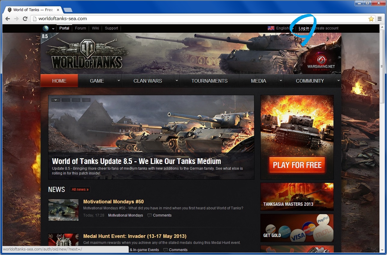Expand the GAME menu arrow
This screenshot has width=387, height=255.
[119, 80]
